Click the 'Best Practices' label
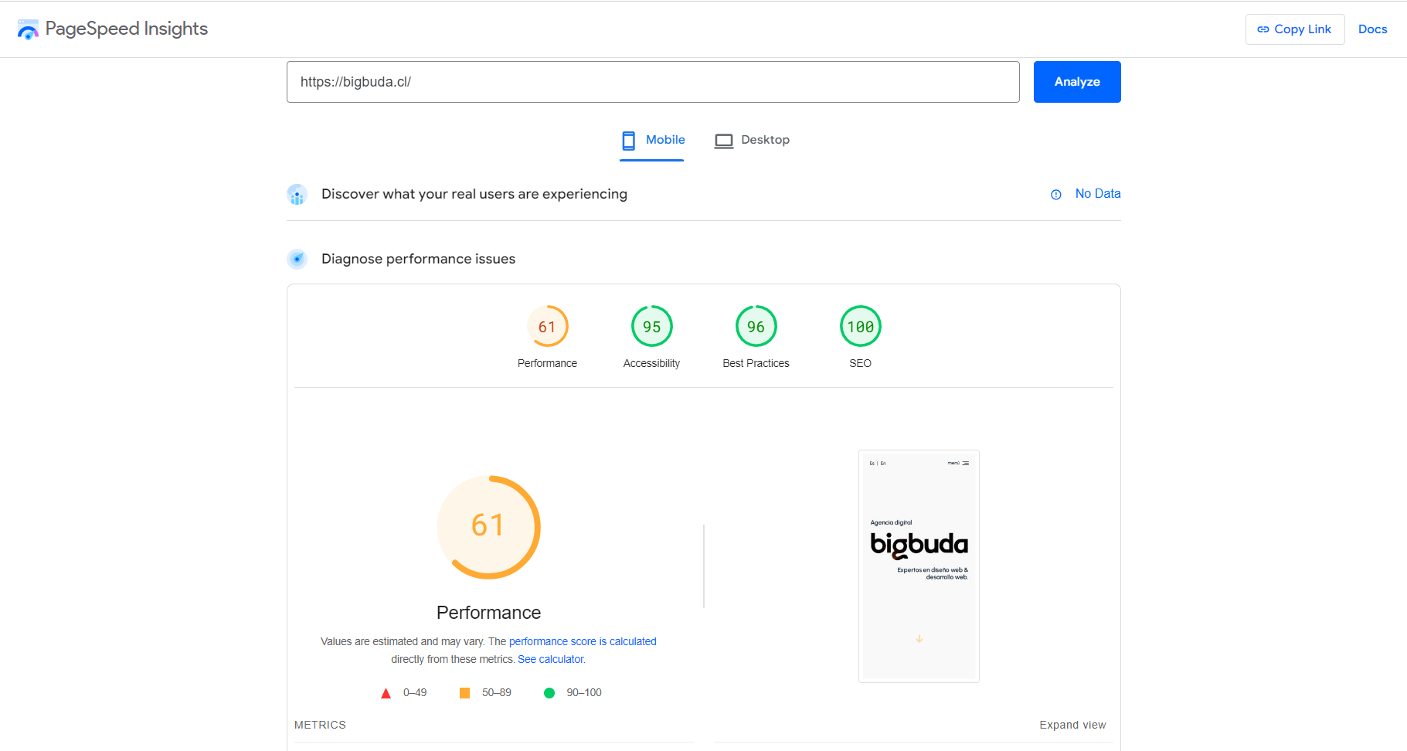The width and height of the screenshot is (1407, 751). [756, 363]
